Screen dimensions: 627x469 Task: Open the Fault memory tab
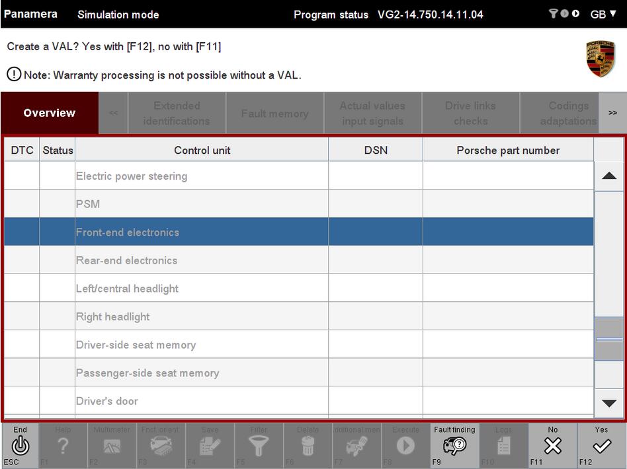point(274,113)
